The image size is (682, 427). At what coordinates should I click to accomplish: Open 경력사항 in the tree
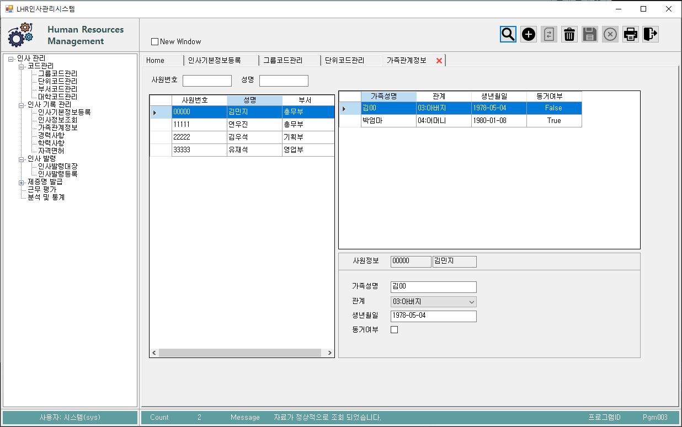tap(51, 136)
